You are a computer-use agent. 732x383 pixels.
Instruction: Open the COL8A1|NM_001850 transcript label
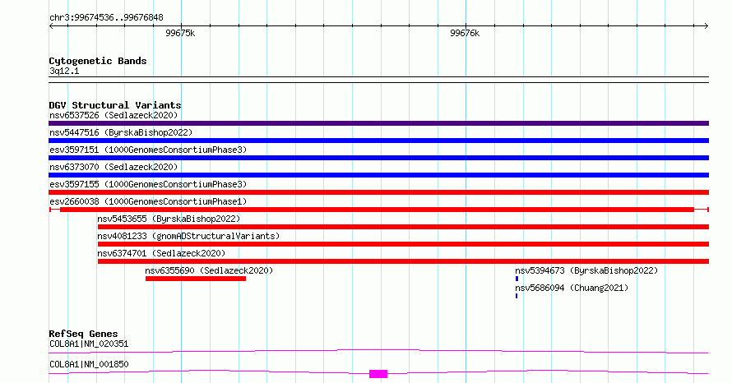point(89,364)
